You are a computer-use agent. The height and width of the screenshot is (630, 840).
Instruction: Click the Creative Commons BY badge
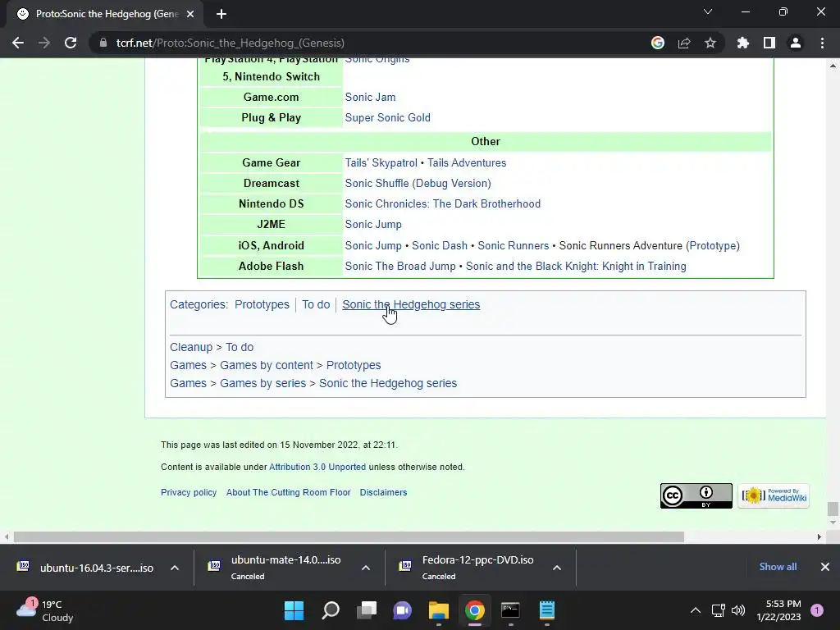pos(696,495)
